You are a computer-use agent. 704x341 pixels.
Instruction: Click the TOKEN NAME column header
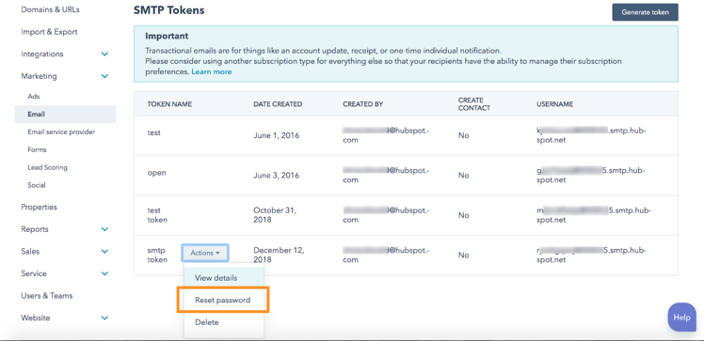coord(169,104)
